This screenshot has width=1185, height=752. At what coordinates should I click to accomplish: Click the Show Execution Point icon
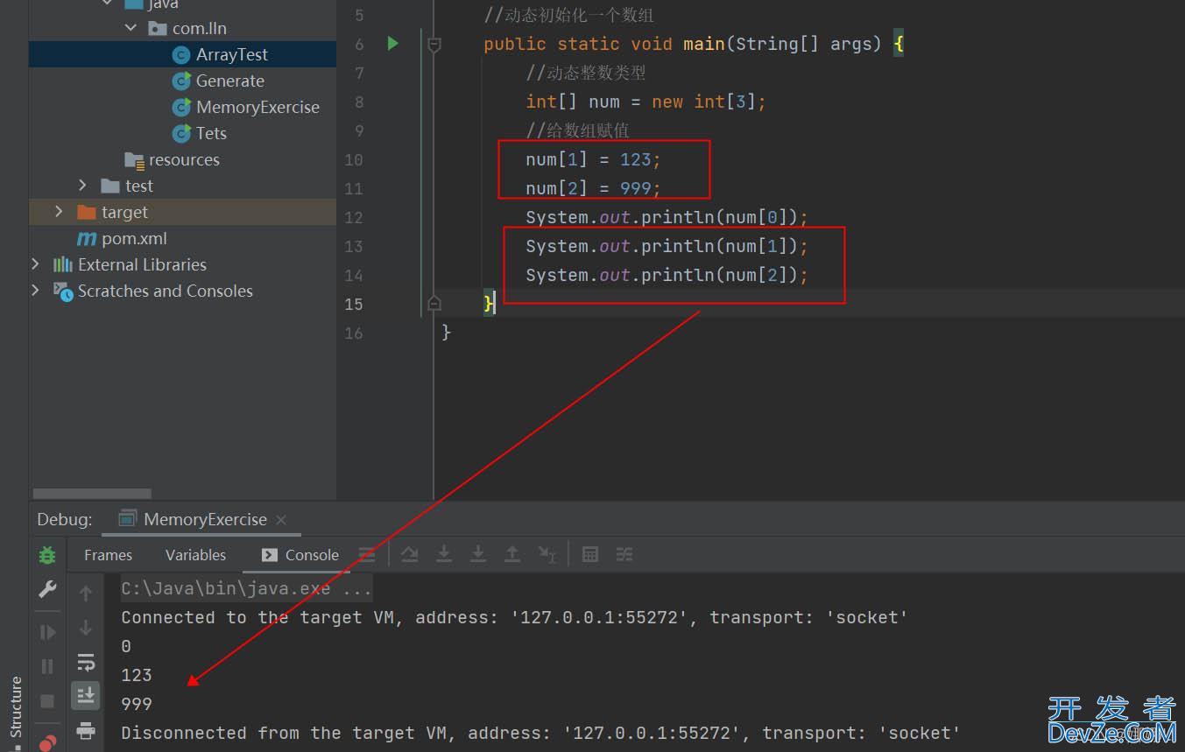[367, 554]
